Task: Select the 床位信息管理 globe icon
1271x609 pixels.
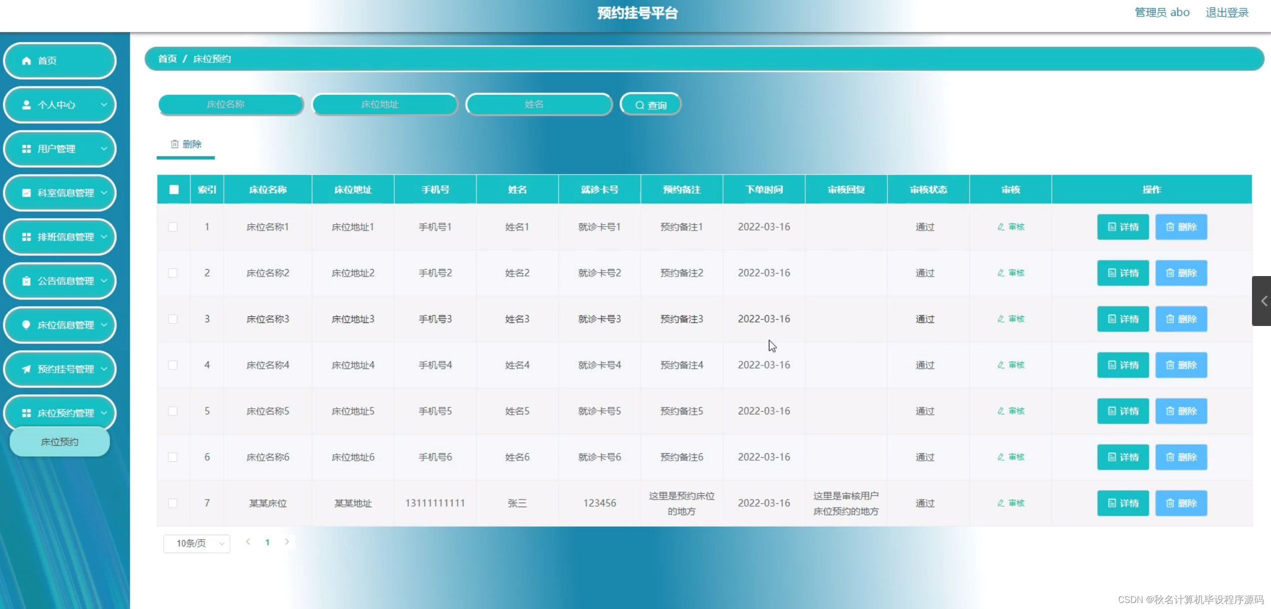Action: click(x=26, y=325)
